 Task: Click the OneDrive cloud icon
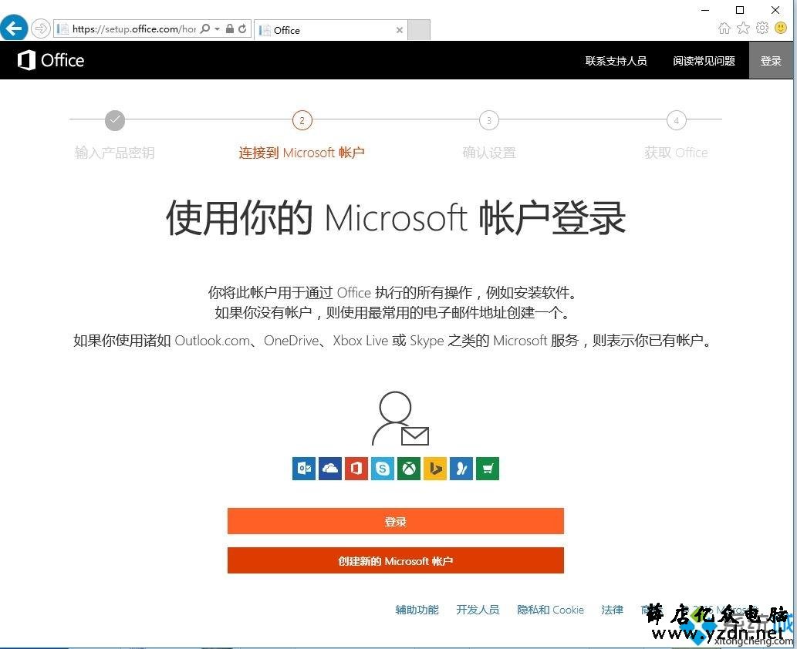pyautogui.click(x=330, y=468)
